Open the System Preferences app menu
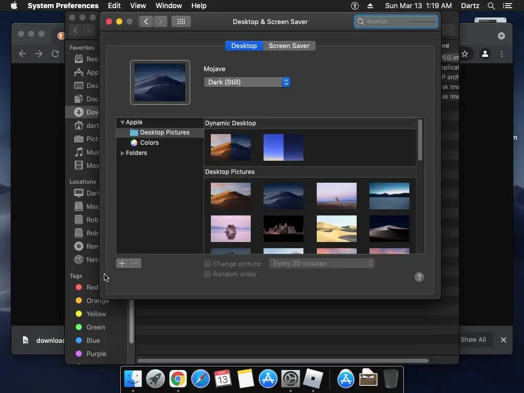The width and height of the screenshot is (524, 393). [63, 6]
